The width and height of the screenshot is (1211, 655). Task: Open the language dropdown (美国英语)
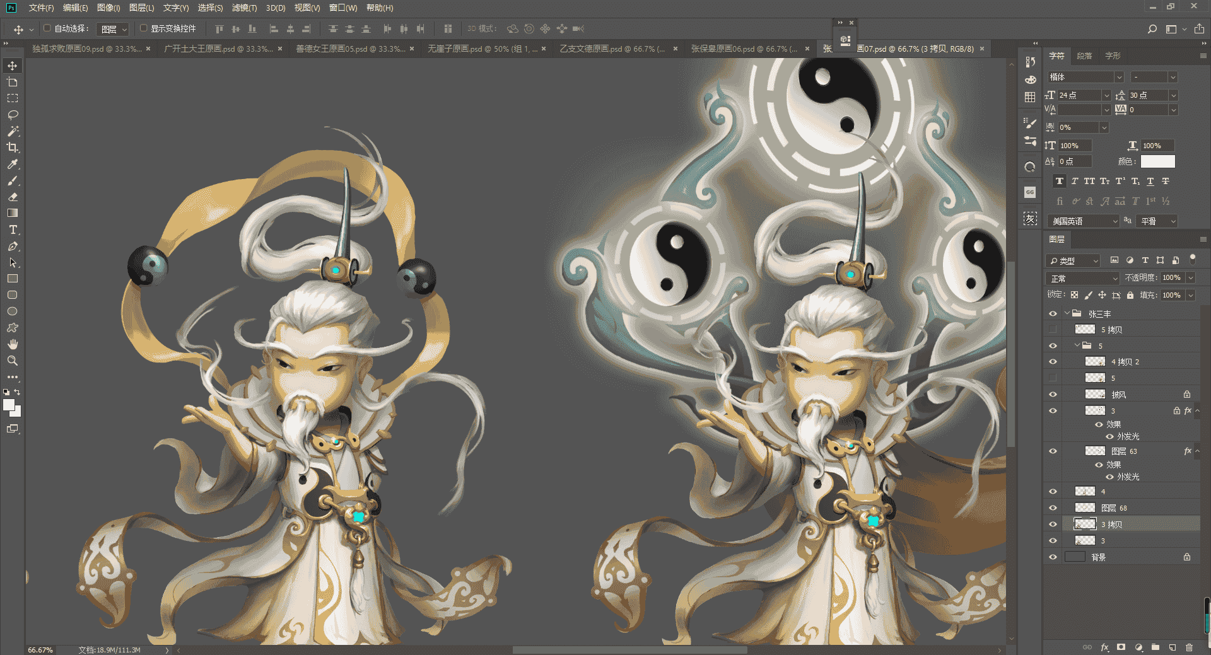click(1083, 221)
